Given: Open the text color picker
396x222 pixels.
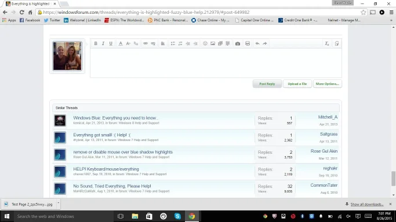Looking at the screenshot, I should tap(121, 43).
